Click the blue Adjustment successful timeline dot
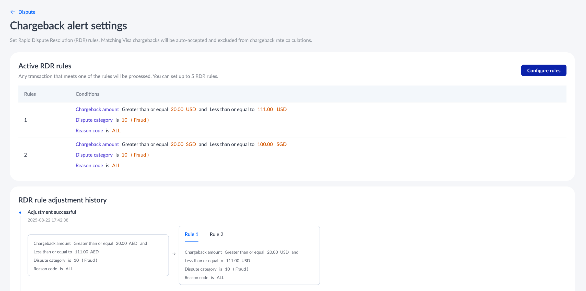 pyautogui.click(x=20, y=212)
